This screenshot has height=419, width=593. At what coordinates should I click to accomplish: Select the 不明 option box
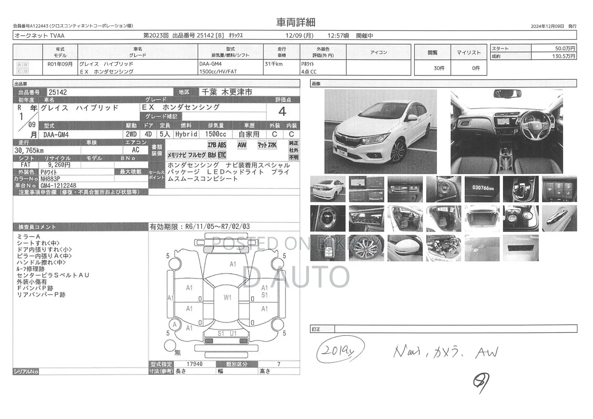[294, 157]
